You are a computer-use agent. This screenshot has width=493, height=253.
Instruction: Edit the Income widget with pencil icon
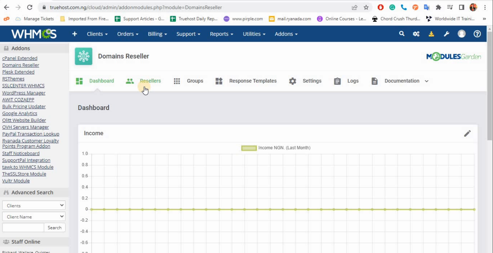[x=467, y=133]
